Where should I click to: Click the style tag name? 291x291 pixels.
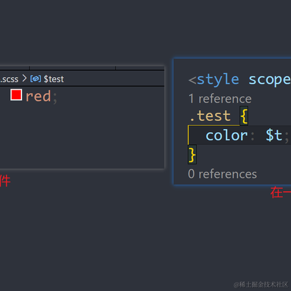(x=218, y=79)
